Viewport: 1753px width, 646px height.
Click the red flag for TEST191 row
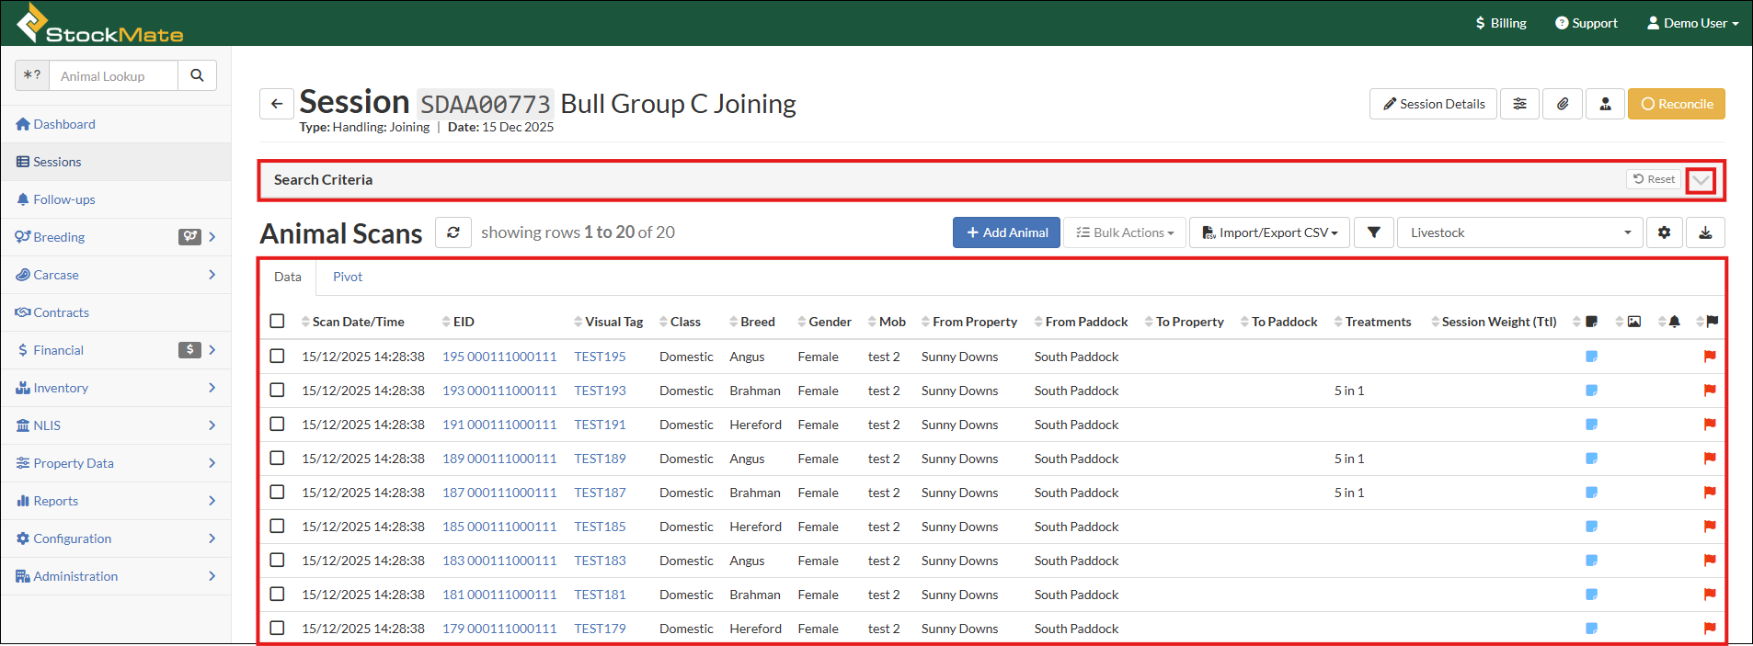point(1710,425)
